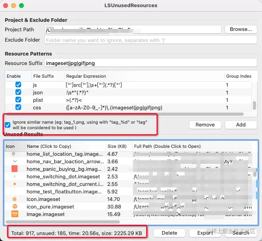Image resolution: width=262 pixels, height=241 pixels.
Task: Delete the selected unused resources
Action: tap(169, 233)
